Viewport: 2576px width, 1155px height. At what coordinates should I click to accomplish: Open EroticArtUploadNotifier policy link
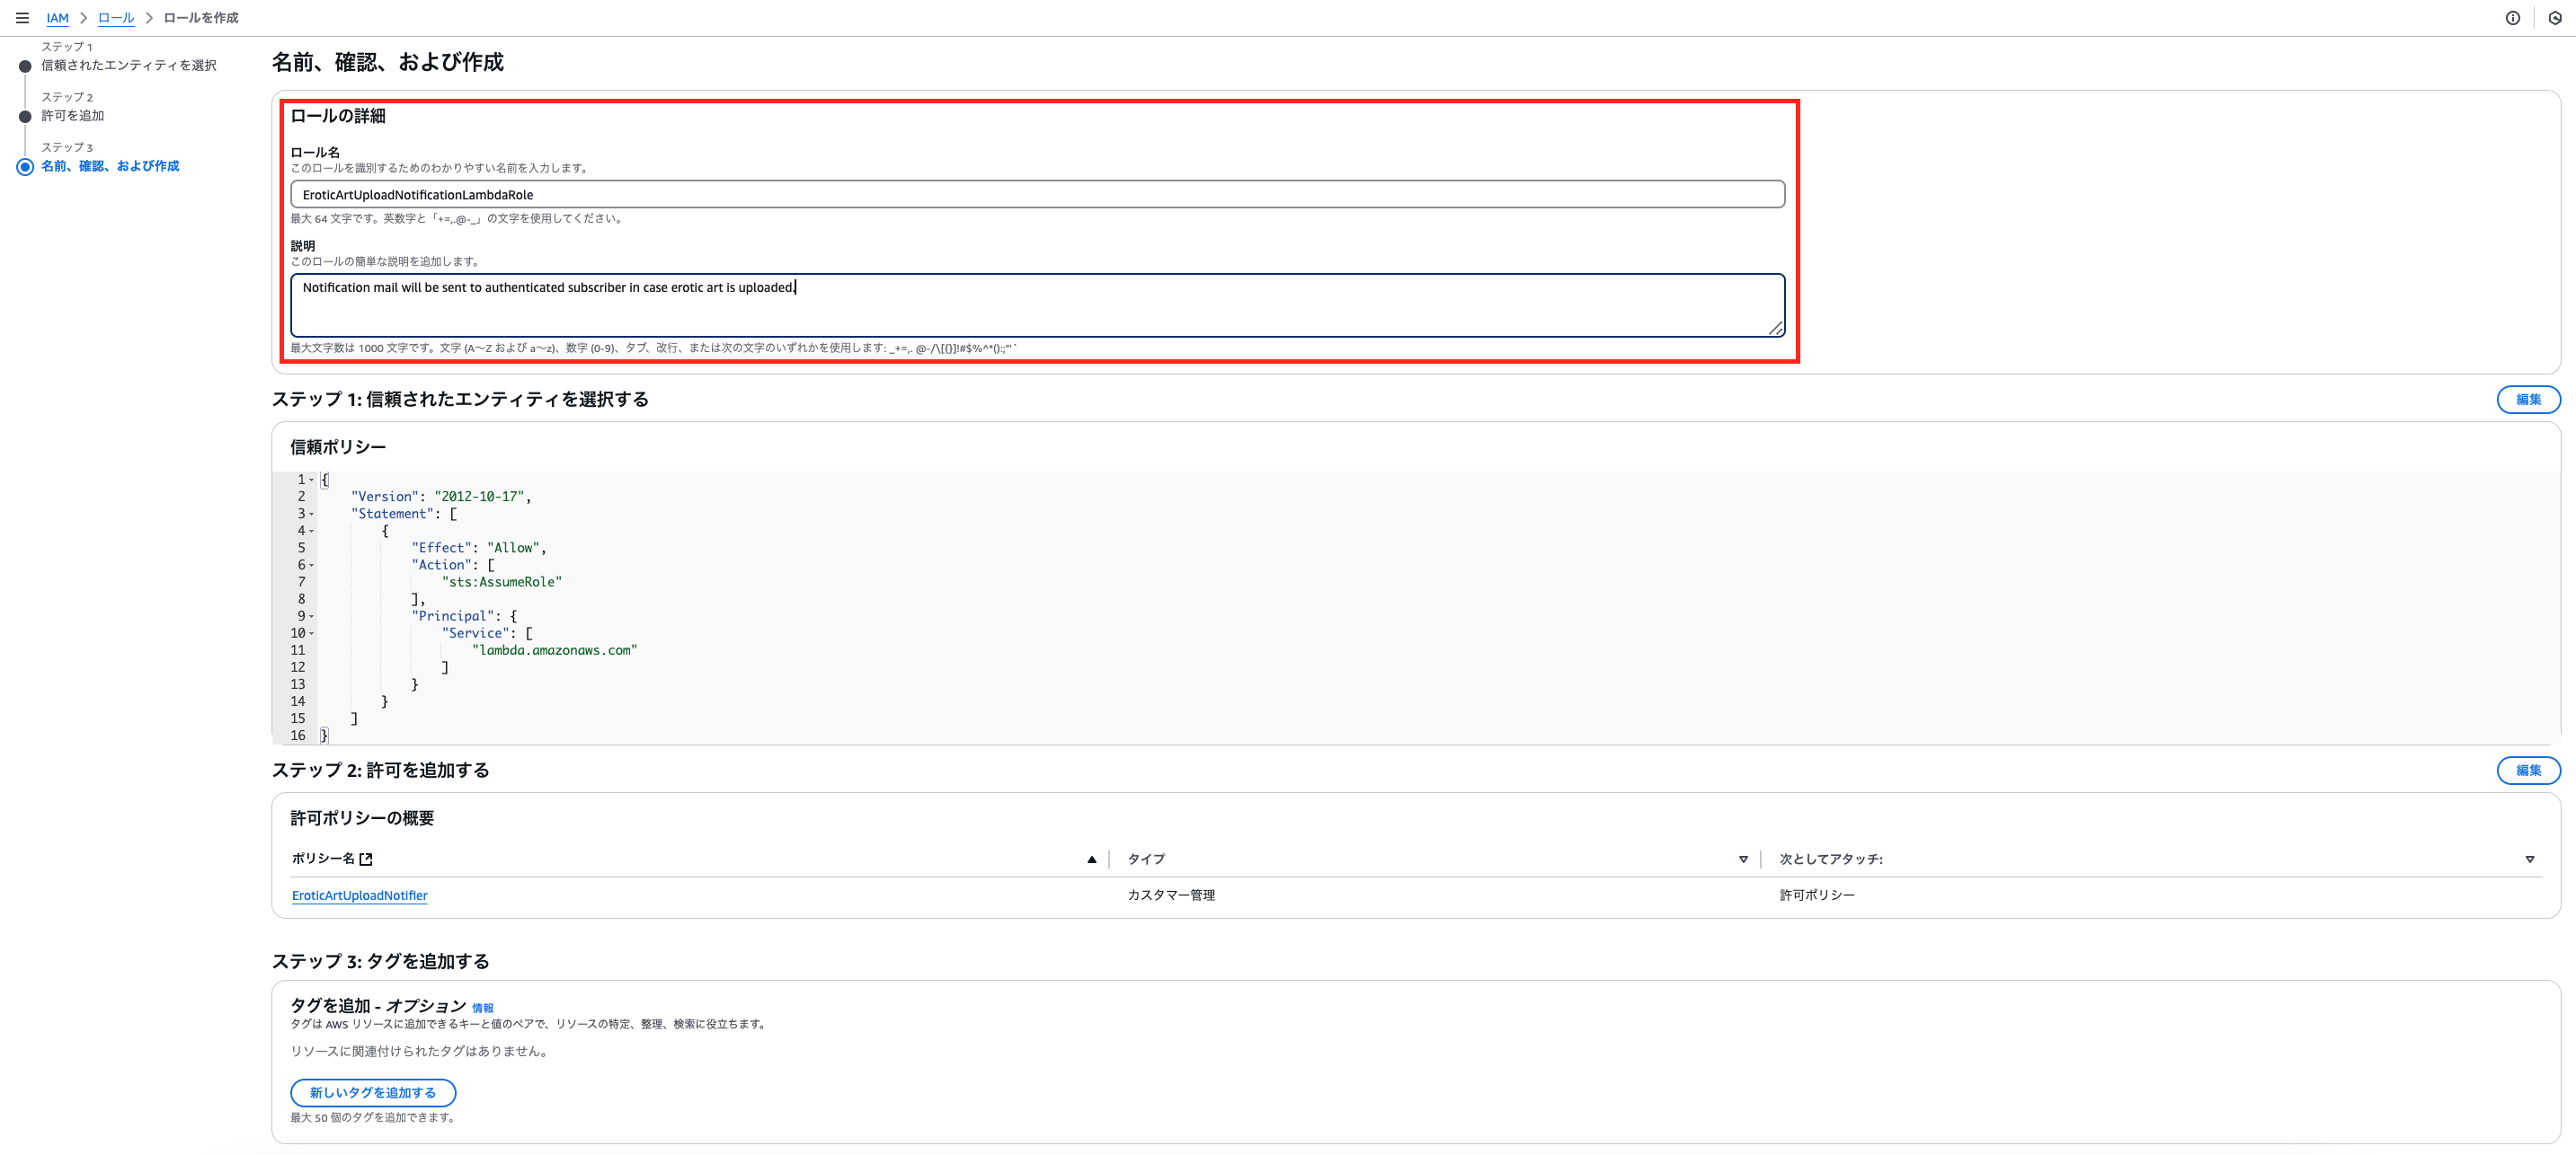359,895
